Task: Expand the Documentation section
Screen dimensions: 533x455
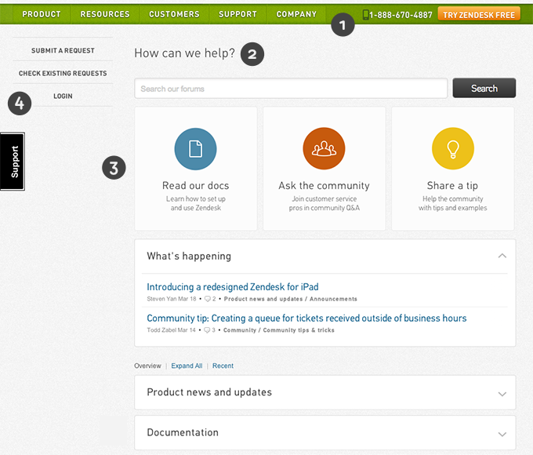Action: [502, 434]
